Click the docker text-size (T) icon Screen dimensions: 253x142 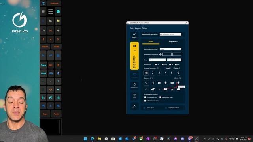pyautogui.click(x=153, y=90)
